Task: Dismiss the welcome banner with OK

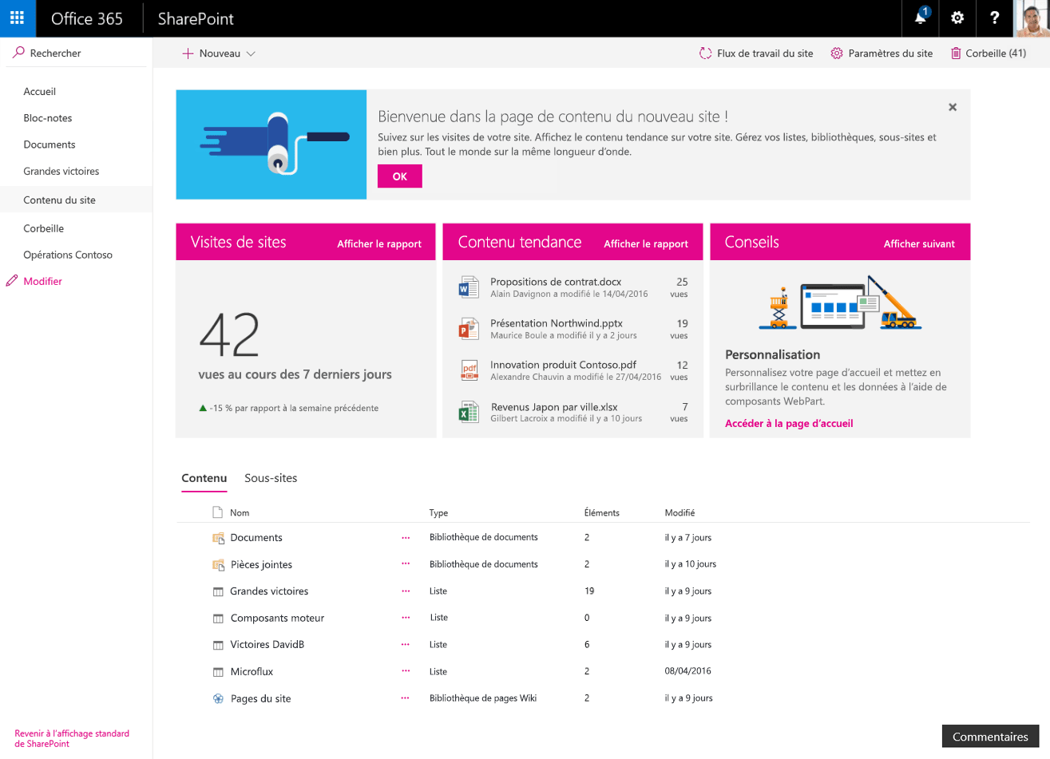Action: pyautogui.click(x=399, y=176)
